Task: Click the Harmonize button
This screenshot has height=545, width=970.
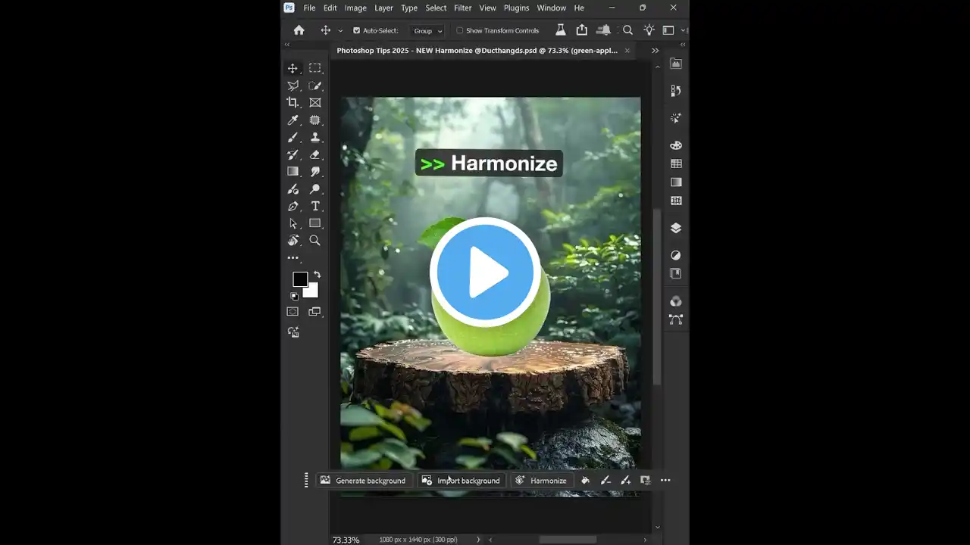Action: (541, 481)
